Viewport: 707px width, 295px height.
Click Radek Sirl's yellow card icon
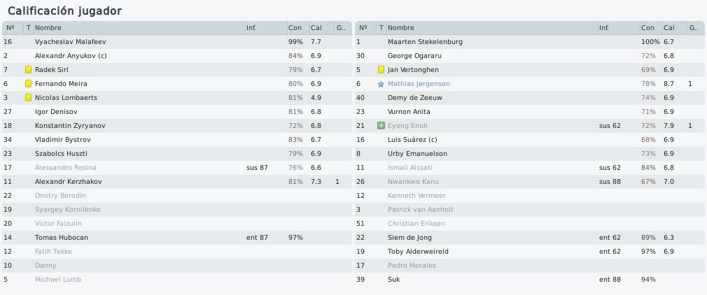pos(29,70)
